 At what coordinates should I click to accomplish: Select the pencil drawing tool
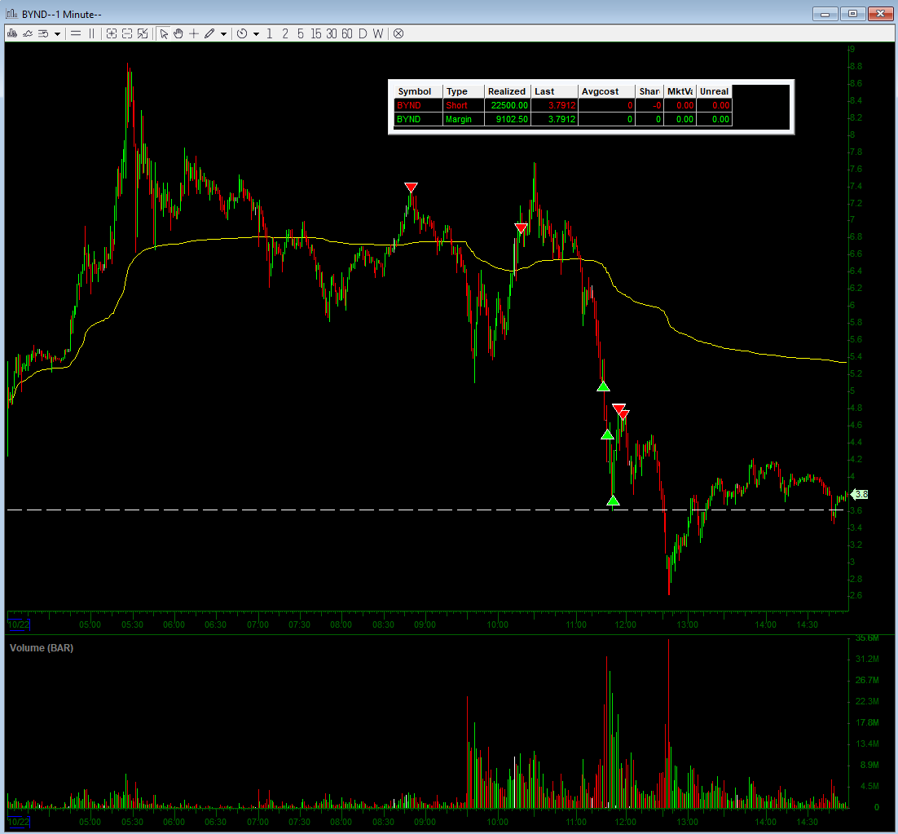point(209,33)
